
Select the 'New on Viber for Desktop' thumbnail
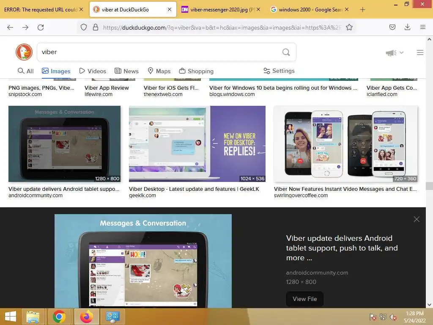pos(197,144)
